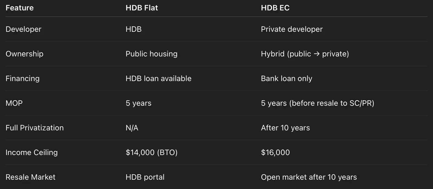Click the "Ownership" row label
The image size is (433, 189).
pyautogui.click(x=24, y=54)
